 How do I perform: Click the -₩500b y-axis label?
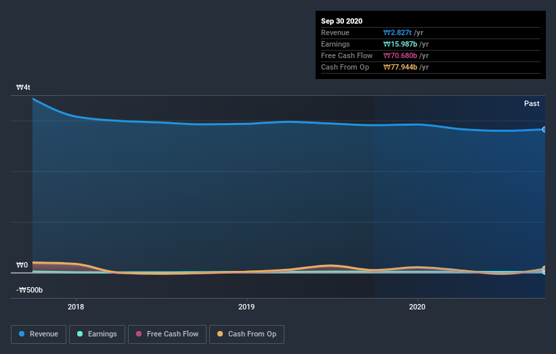29,290
